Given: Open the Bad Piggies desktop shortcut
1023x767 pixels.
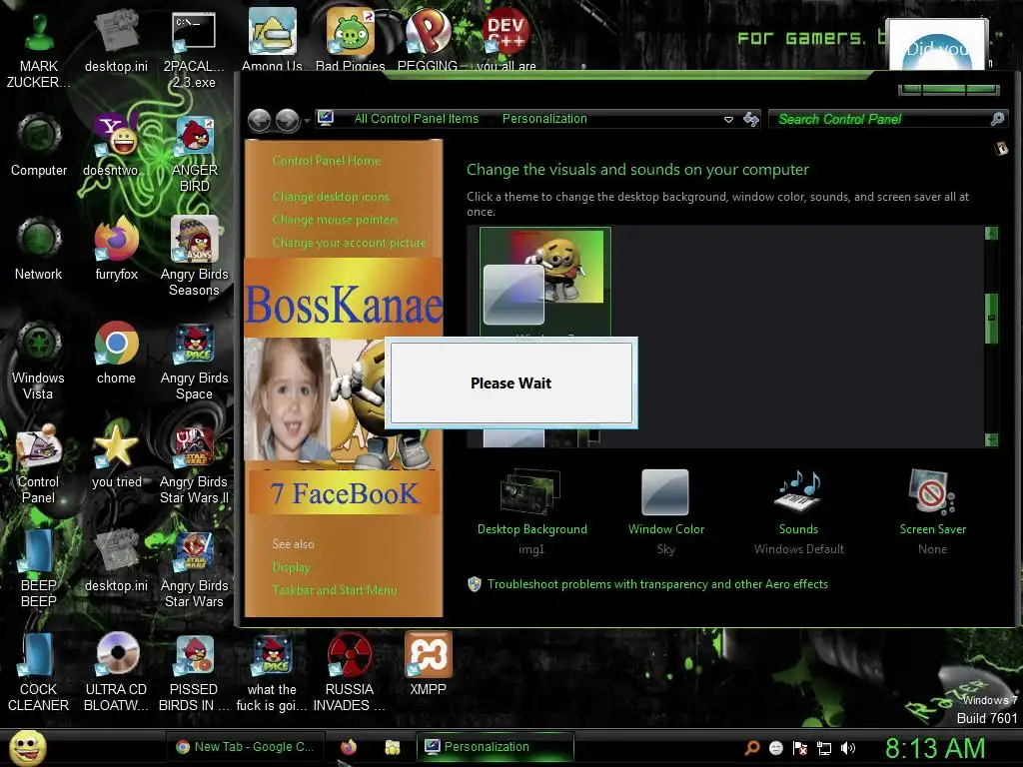Looking at the screenshot, I should coord(350,39).
